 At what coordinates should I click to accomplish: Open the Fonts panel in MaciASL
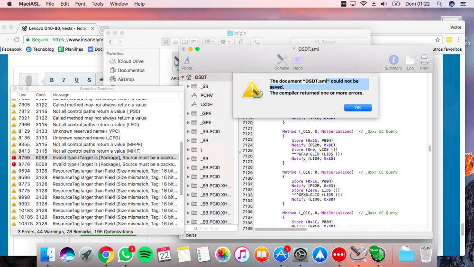pos(187,63)
